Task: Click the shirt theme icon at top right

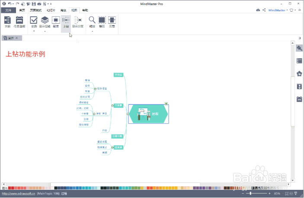Action: tap(291, 10)
